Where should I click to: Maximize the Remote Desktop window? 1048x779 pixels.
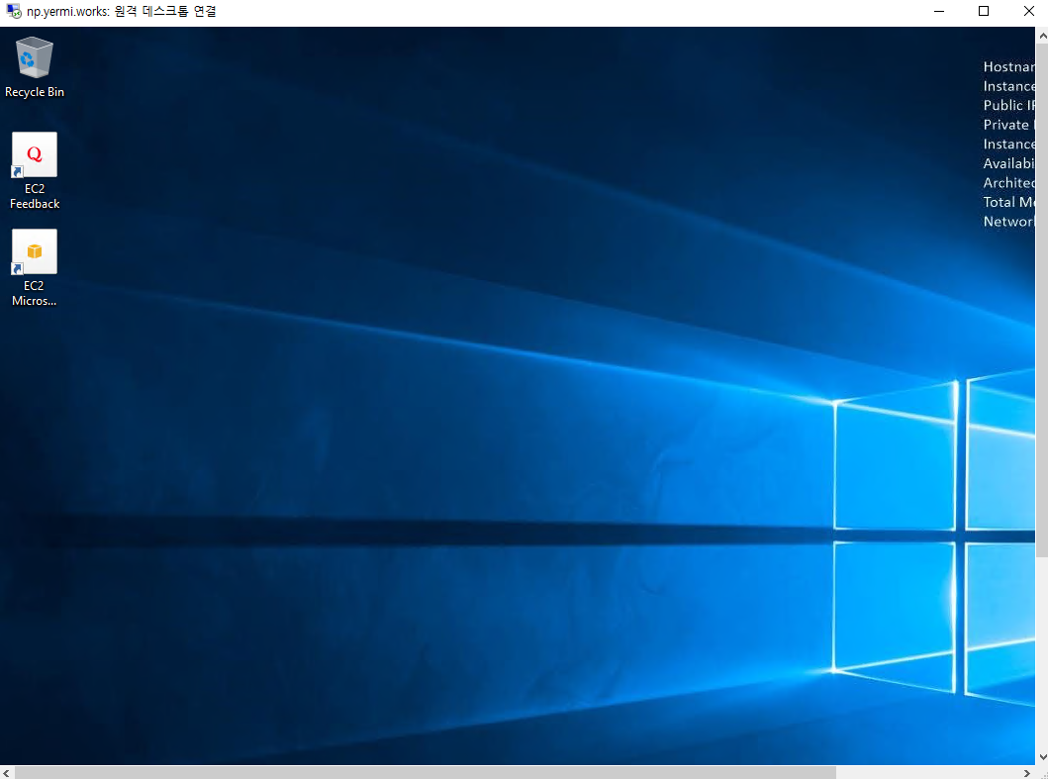[x=983, y=11]
